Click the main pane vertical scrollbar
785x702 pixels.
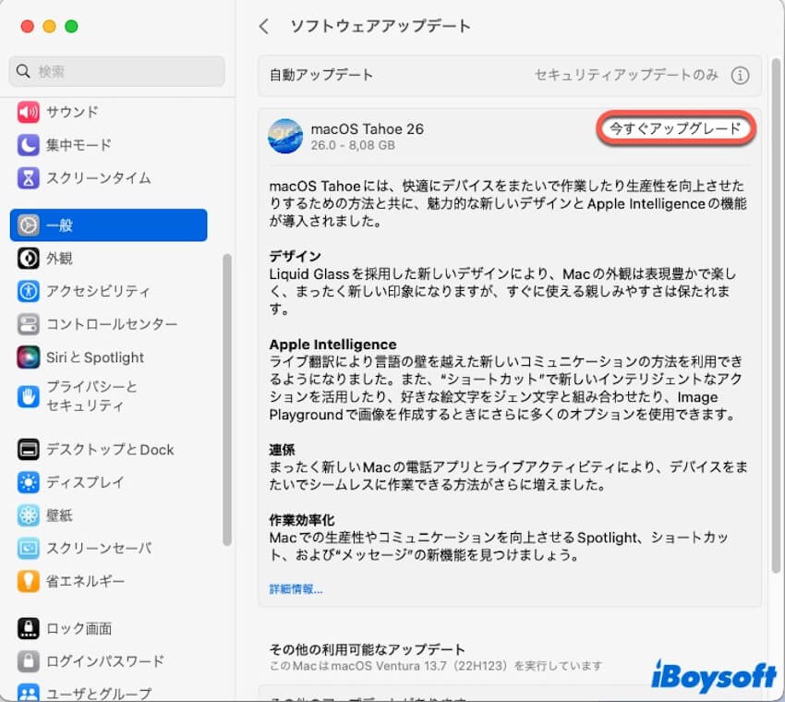776,316
